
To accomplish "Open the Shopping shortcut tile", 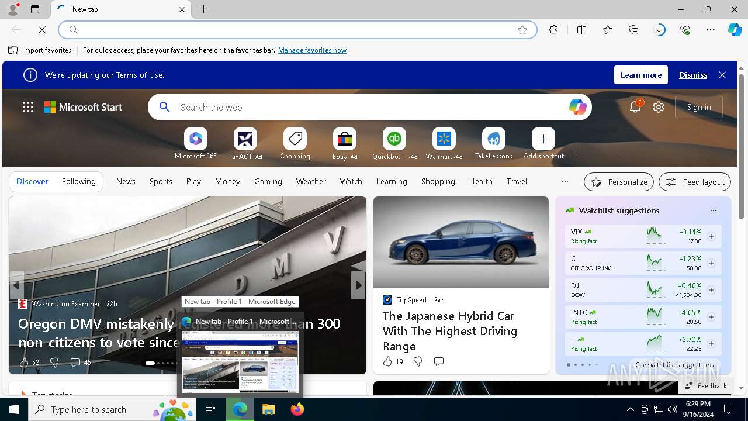I will tap(295, 144).
